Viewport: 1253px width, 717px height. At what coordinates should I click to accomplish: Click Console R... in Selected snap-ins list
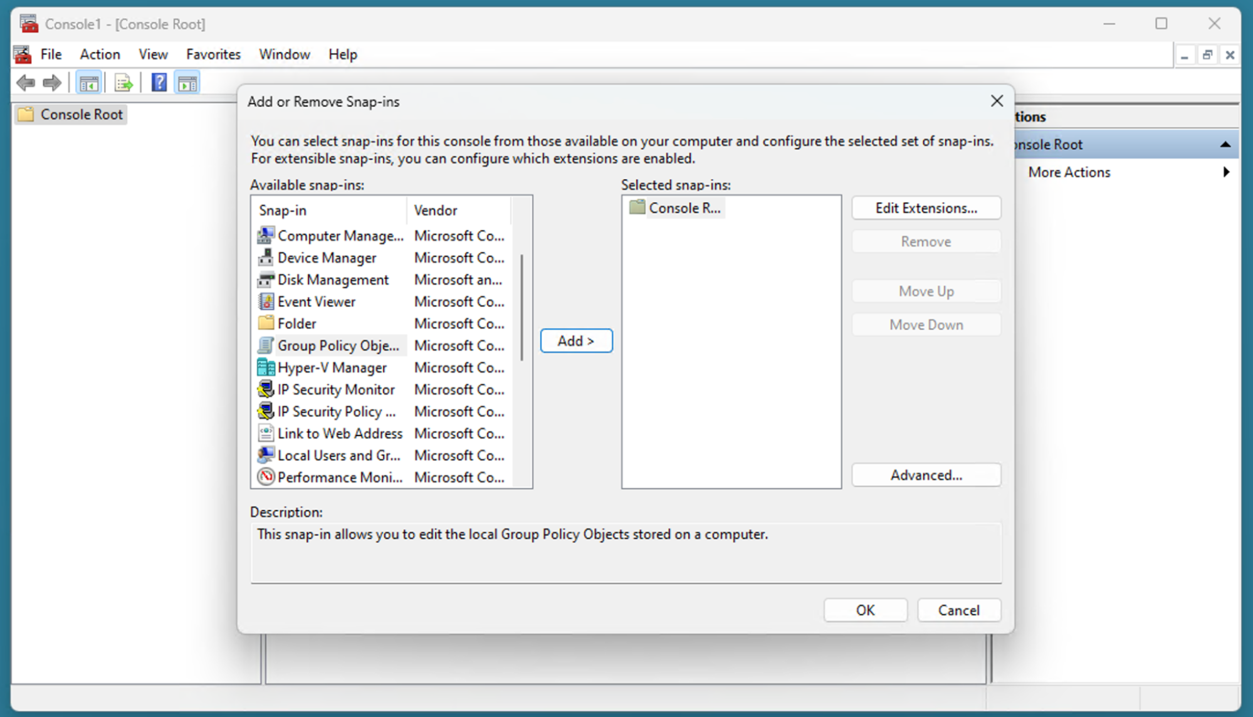[x=685, y=207]
